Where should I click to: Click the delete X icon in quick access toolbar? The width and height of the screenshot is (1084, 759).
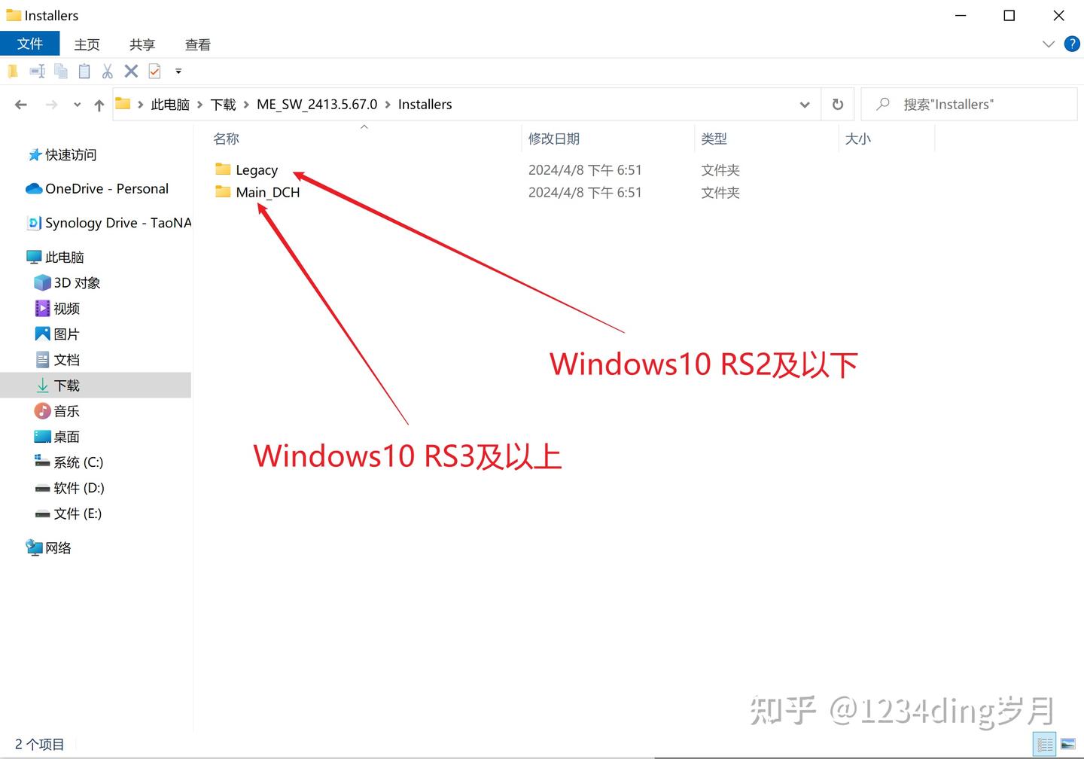point(131,71)
